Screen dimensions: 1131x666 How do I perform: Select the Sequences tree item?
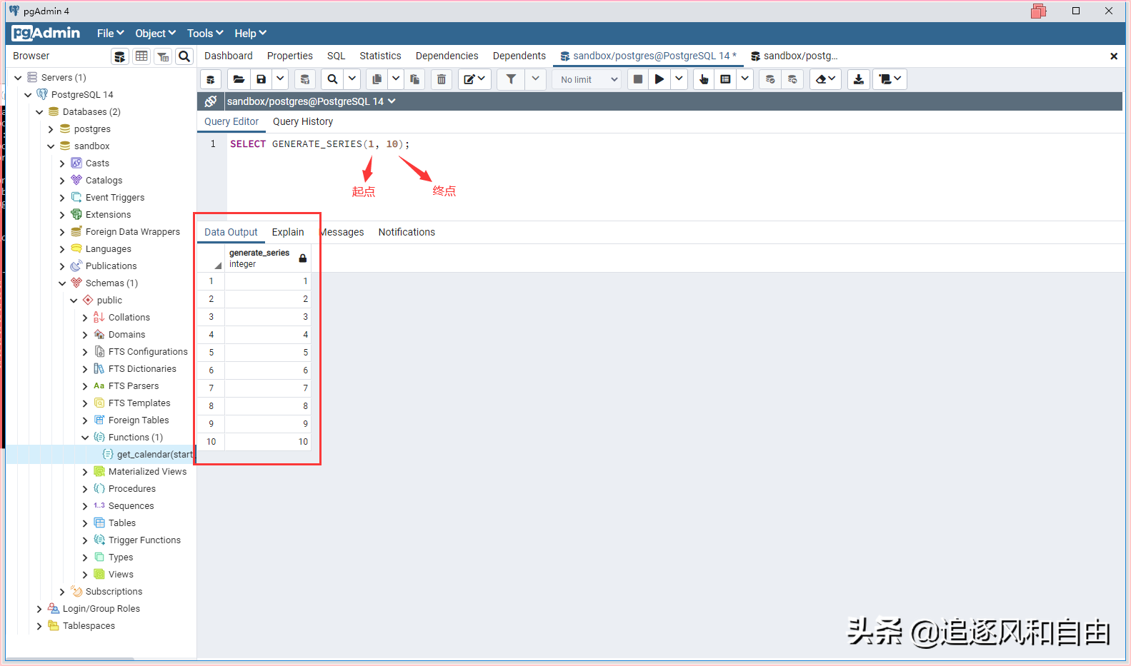point(131,506)
